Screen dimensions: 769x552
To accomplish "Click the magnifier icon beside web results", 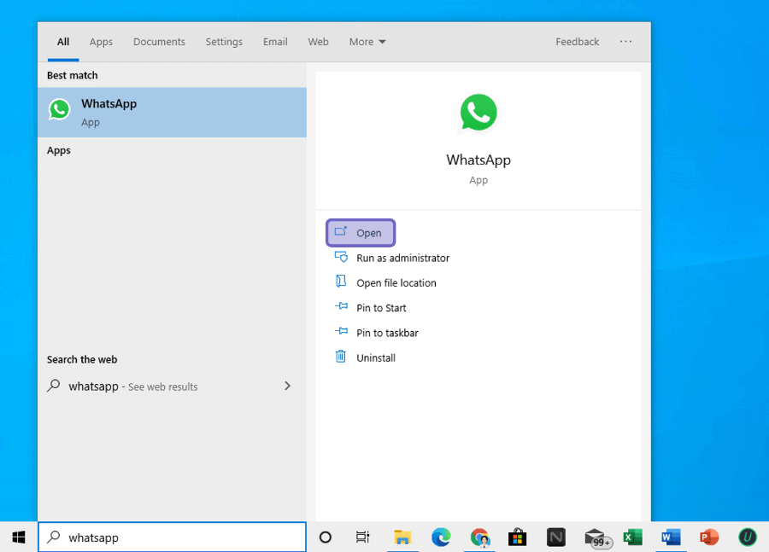I will [x=54, y=386].
